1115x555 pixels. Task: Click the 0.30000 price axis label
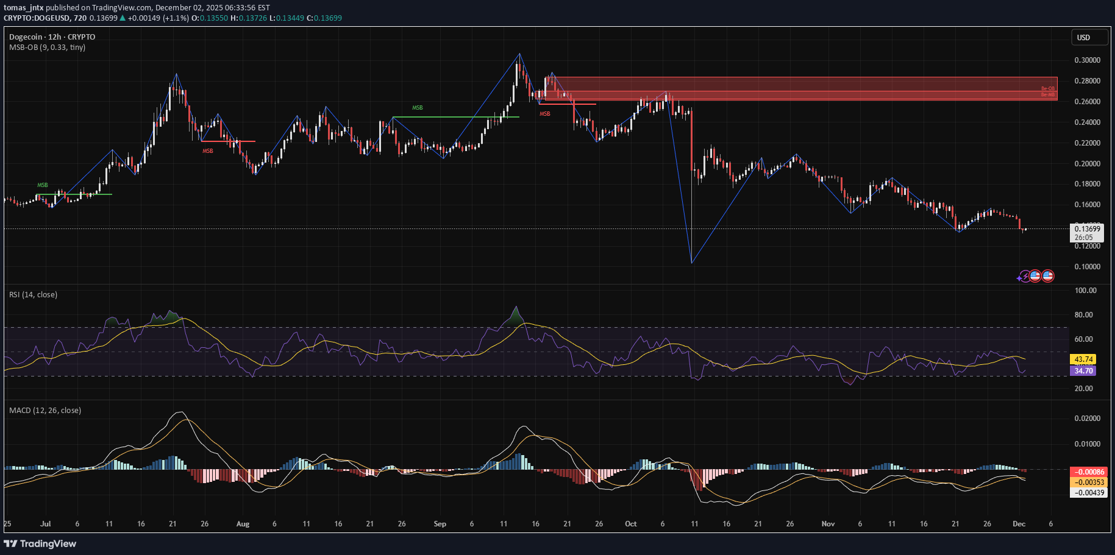(1087, 60)
